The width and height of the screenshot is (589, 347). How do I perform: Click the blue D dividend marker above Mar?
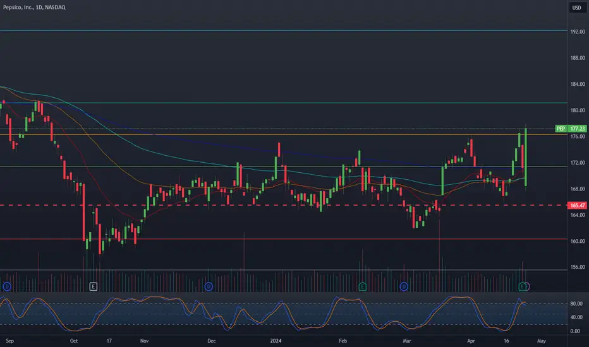coord(404,287)
